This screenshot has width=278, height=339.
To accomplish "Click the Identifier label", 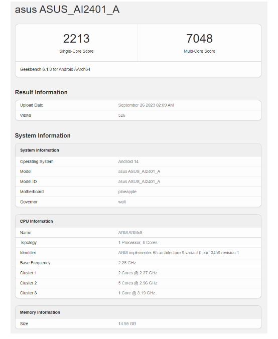I will tap(28, 253).
